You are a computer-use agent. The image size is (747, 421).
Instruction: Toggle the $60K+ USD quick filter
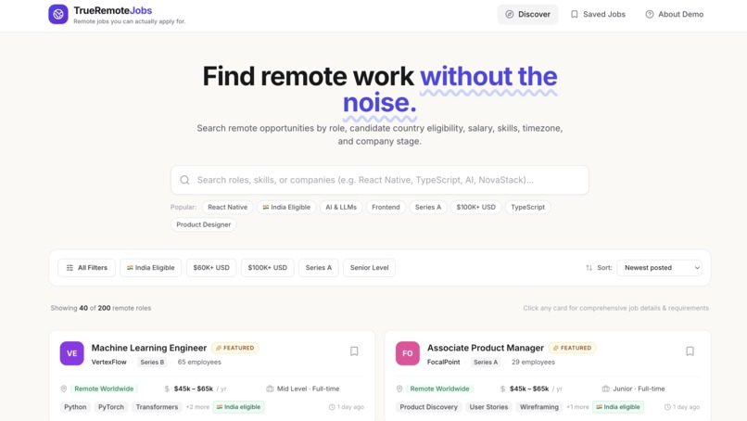click(211, 267)
